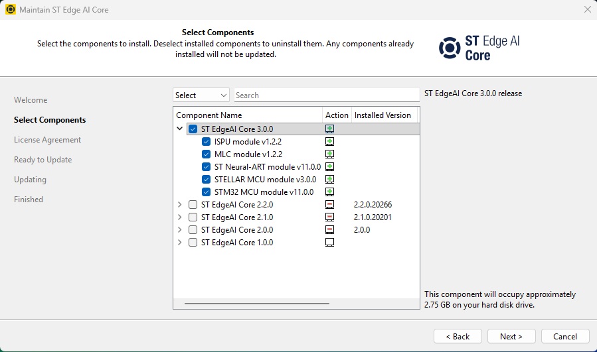Screen dimensions: 597x352
Task: Click the Search input field
Action: [327, 95]
